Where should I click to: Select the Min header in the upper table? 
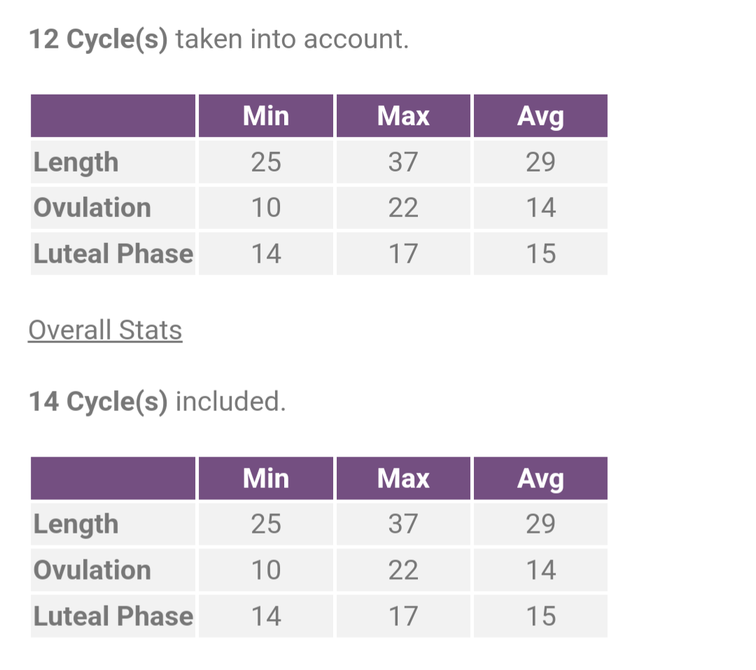pos(266,116)
